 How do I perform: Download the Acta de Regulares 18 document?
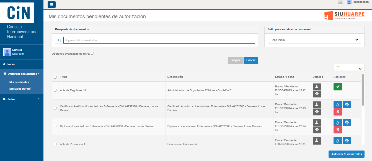point(317,87)
